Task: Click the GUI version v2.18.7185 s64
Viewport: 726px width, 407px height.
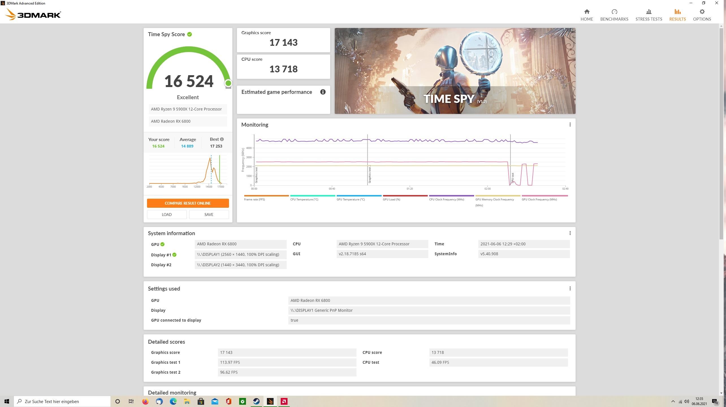Action: (x=382, y=254)
